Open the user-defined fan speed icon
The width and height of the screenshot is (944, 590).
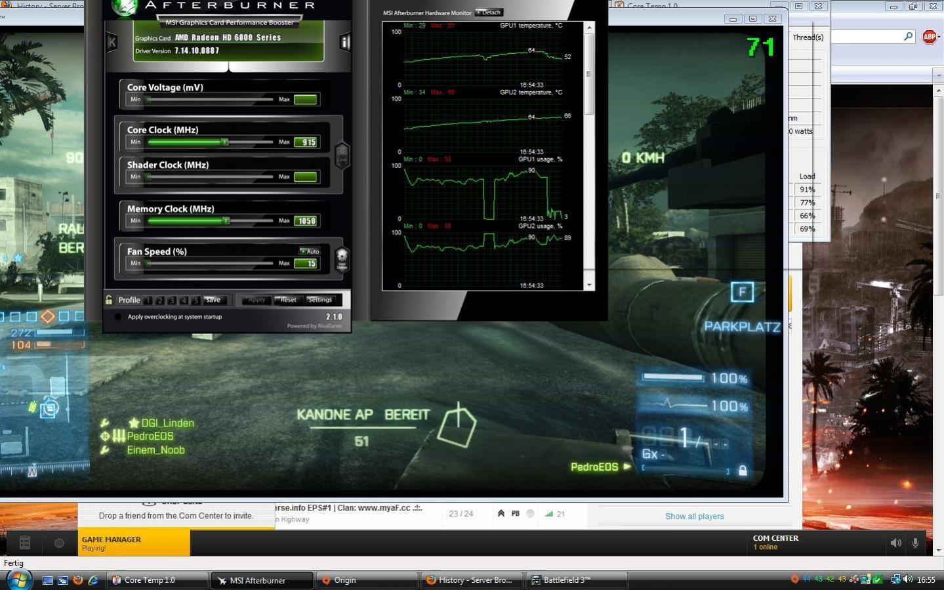(x=342, y=259)
